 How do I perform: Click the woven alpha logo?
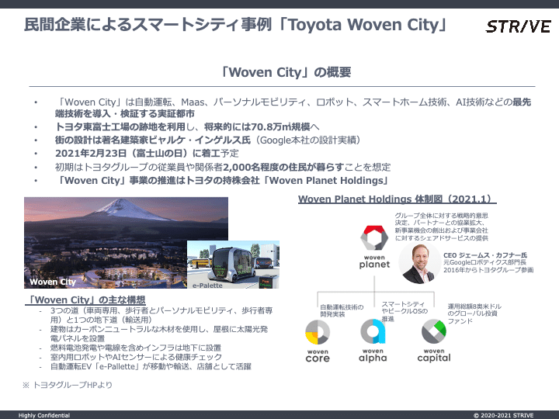[373, 341]
